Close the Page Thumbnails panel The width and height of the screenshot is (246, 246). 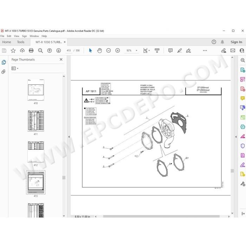click(61, 59)
